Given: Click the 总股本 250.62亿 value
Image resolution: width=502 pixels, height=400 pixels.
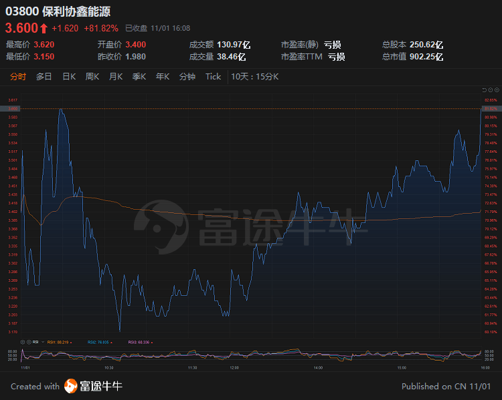Looking at the screenshot, I should tap(426, 45).
